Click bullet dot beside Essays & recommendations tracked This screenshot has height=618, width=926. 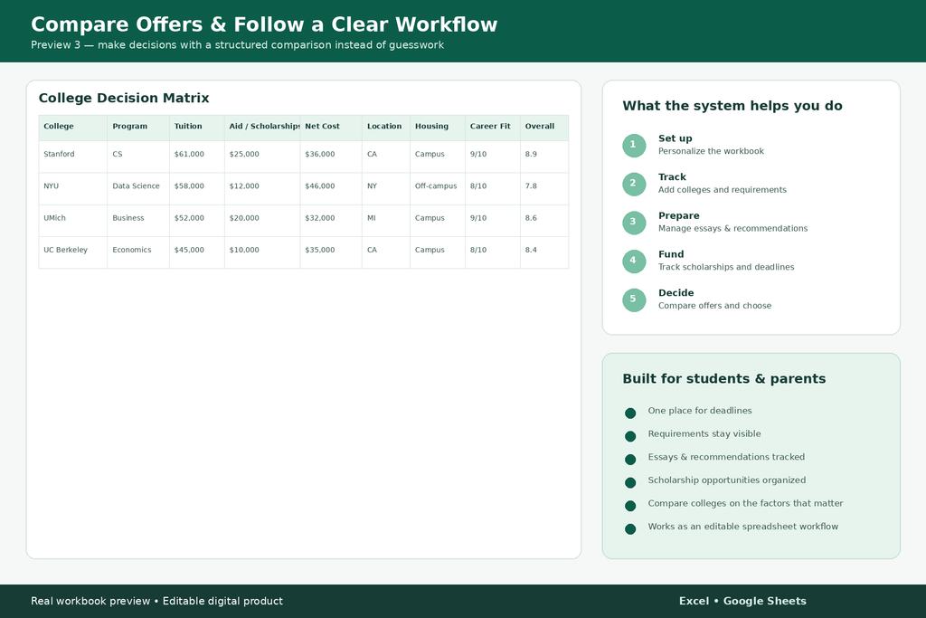(x=630, y=459)
